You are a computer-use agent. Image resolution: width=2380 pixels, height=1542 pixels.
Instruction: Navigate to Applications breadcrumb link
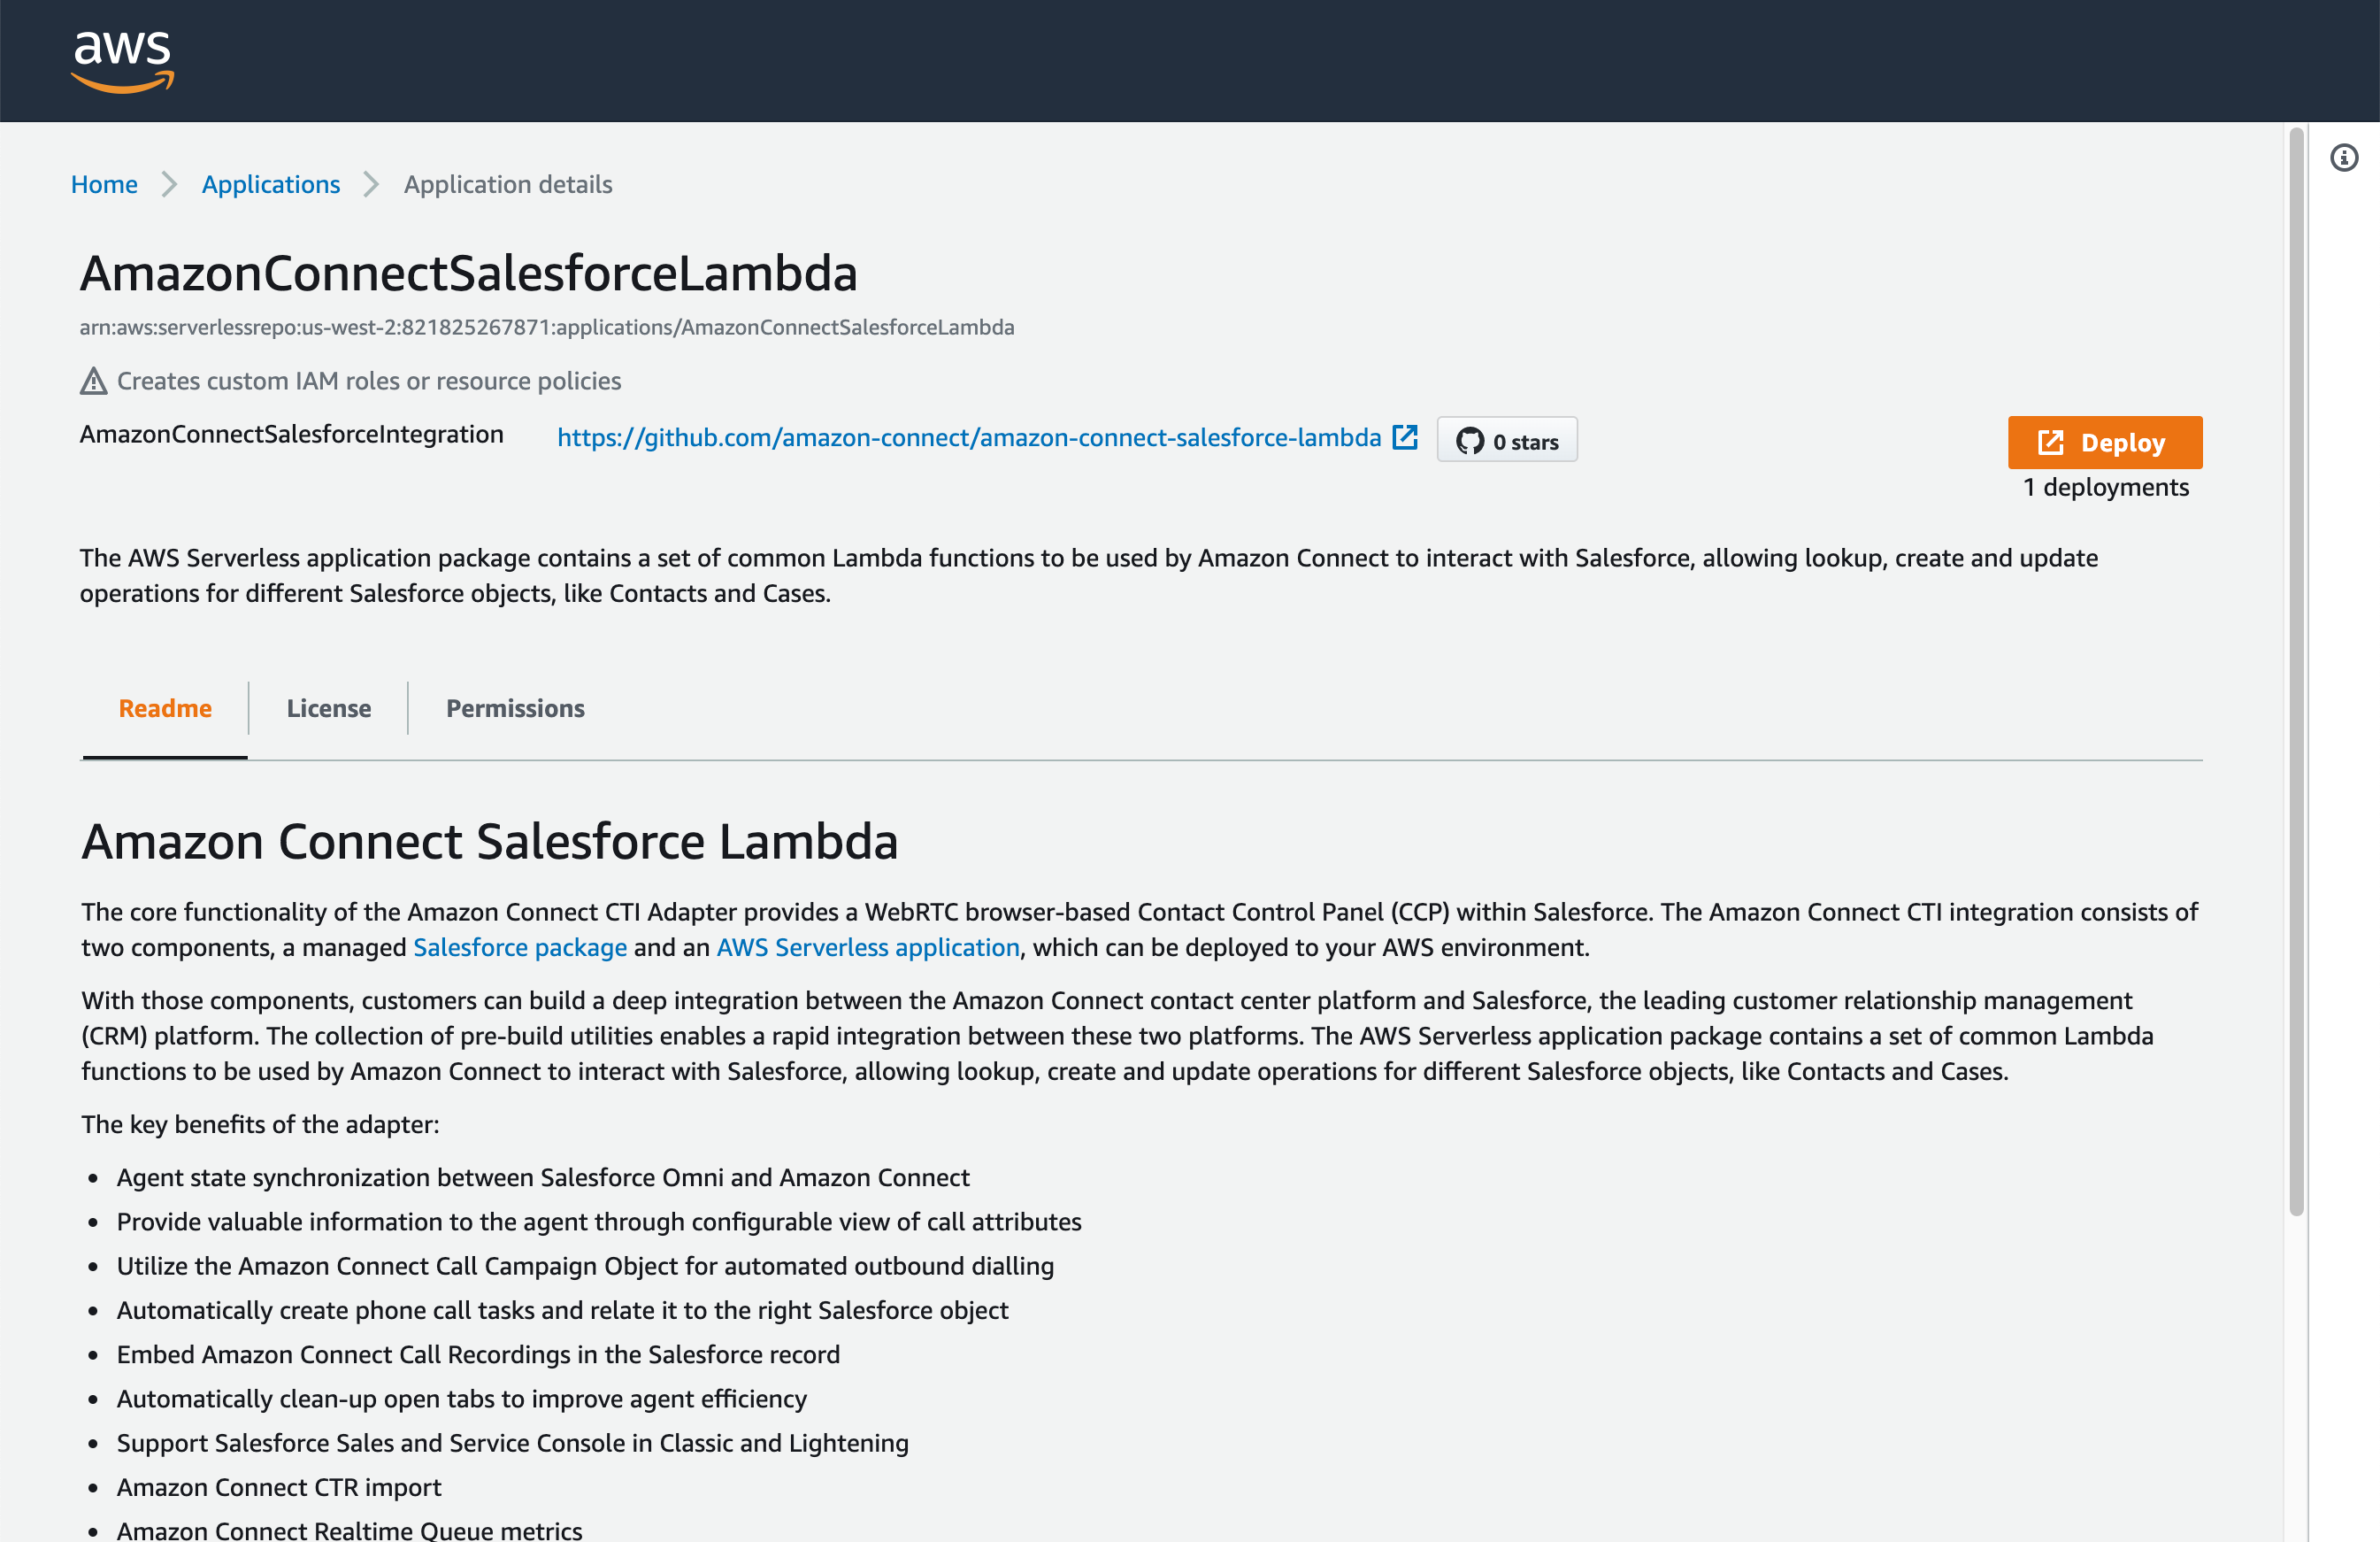pos(270,184)
